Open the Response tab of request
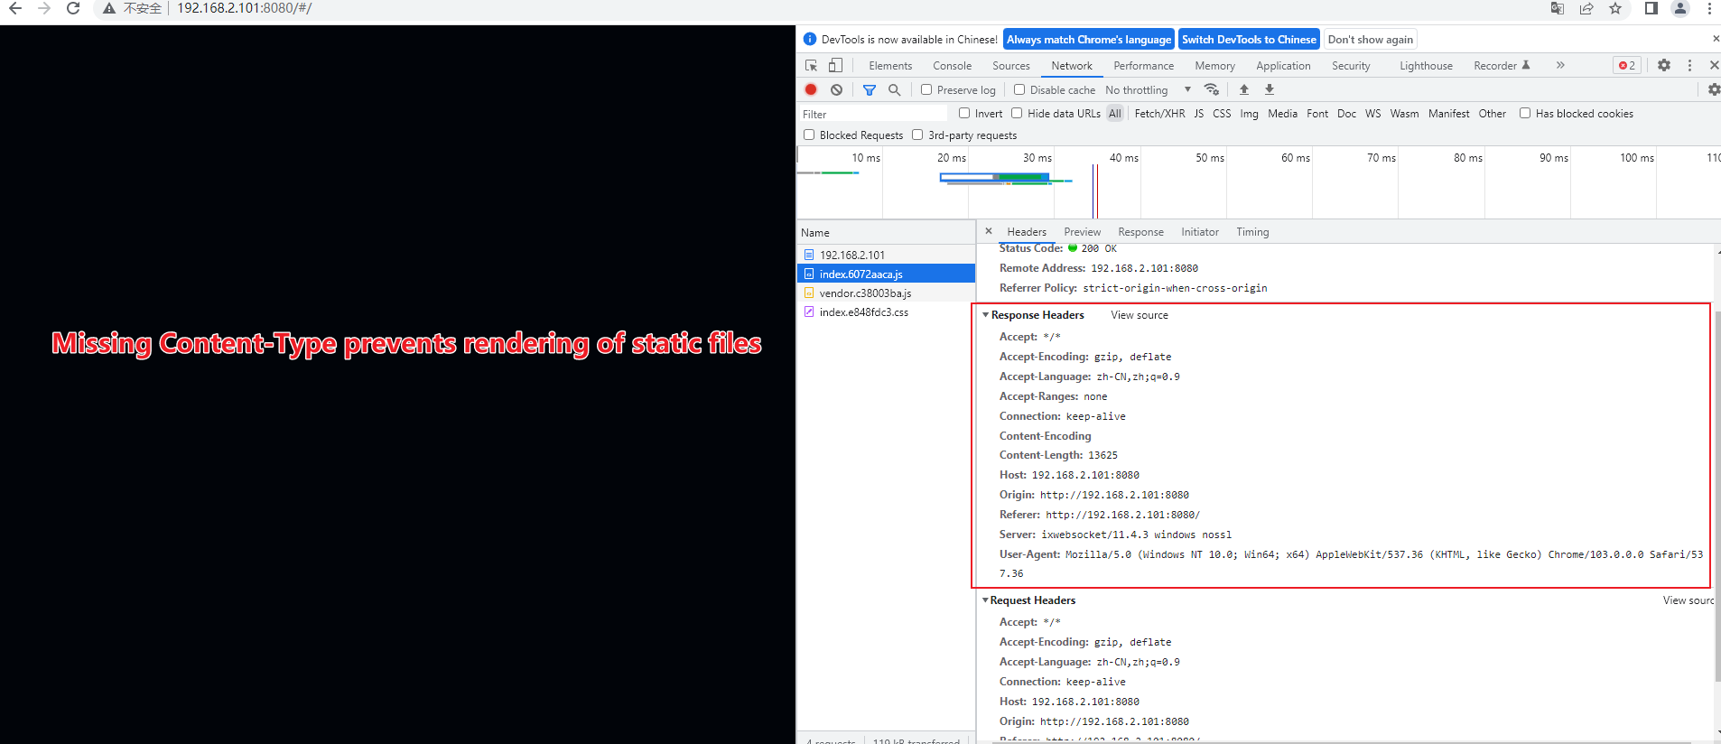 tap(1141, 232)
